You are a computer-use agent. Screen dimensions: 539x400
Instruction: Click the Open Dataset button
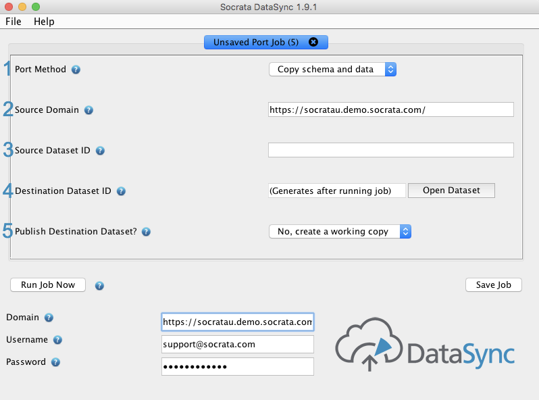pos(451,191)
